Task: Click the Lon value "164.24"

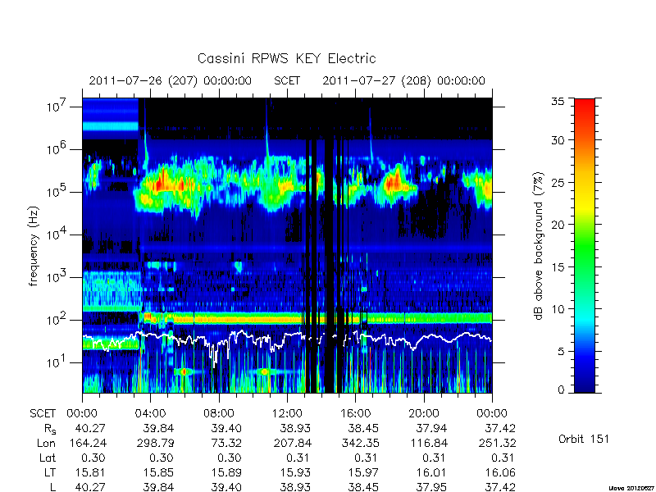Action: [87, 443]
